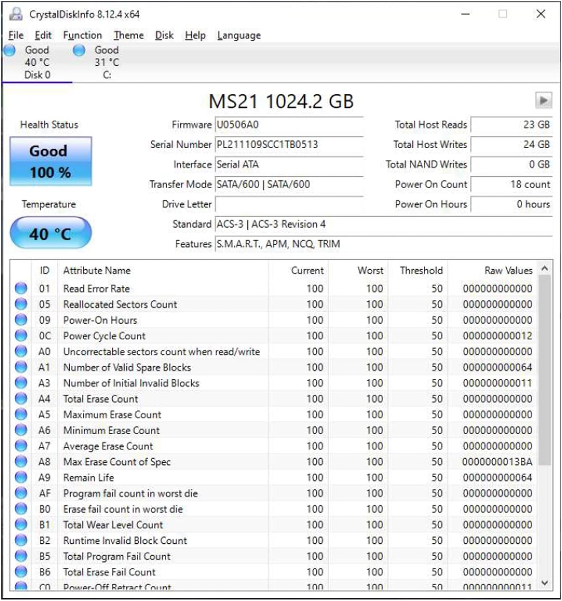Image resolution: width=562 pixels, height=601 pixels.
Task: Click the ID column header
Action: (44, 270)
